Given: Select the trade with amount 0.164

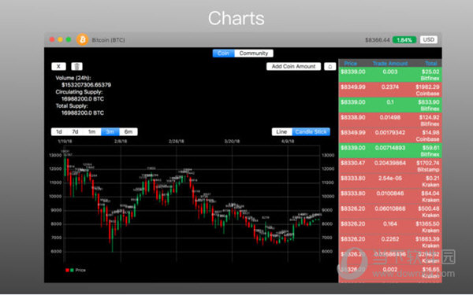Looking at the screenshot, I should pos(390,227).
